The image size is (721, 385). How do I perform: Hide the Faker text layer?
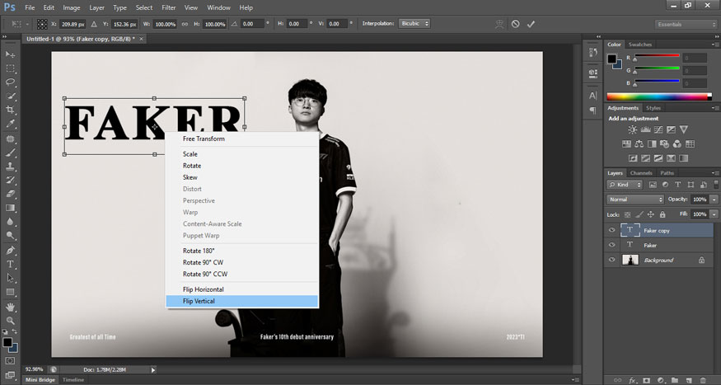pos(611,245)
